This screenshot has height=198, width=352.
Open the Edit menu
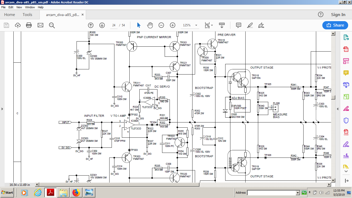11,7
